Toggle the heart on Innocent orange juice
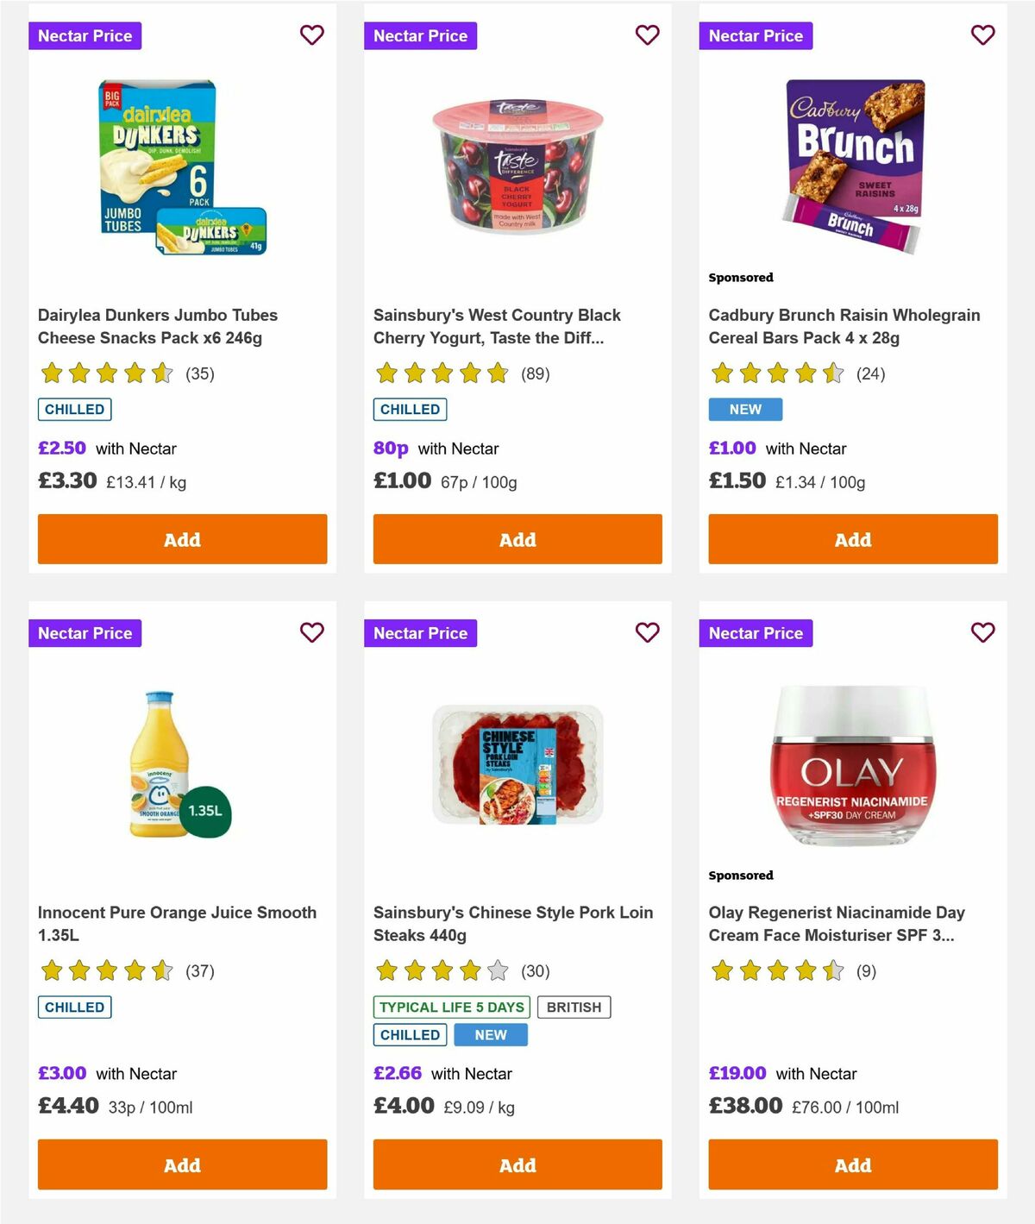 (x=311, y=632)
